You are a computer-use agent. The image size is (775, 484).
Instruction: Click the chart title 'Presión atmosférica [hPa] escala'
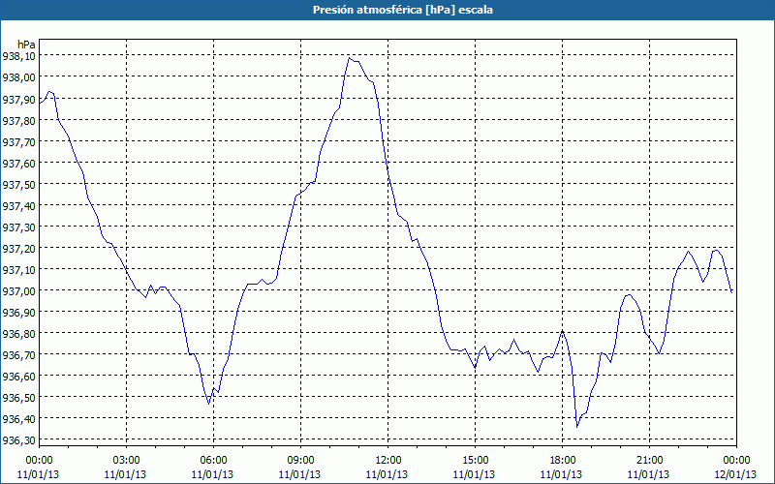click(x=403, y=10)
